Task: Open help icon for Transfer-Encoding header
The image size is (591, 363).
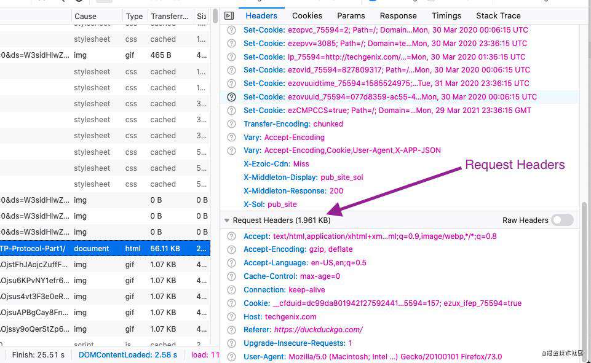Action: click(231, 124)
